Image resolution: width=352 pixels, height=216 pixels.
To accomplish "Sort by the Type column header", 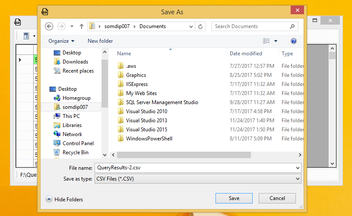I will tap(287, 54).
